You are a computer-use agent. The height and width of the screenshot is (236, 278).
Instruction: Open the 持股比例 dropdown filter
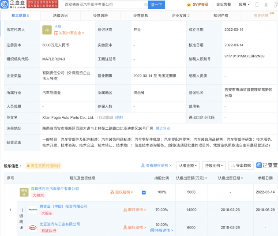pos(214,166)
